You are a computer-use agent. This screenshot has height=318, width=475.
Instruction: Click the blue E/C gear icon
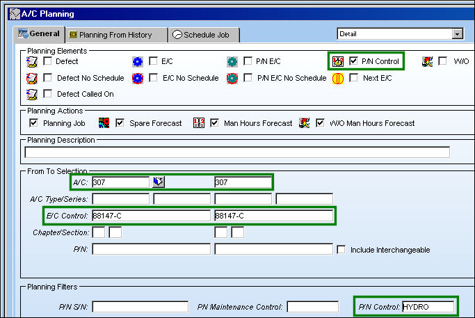point(138,61)
